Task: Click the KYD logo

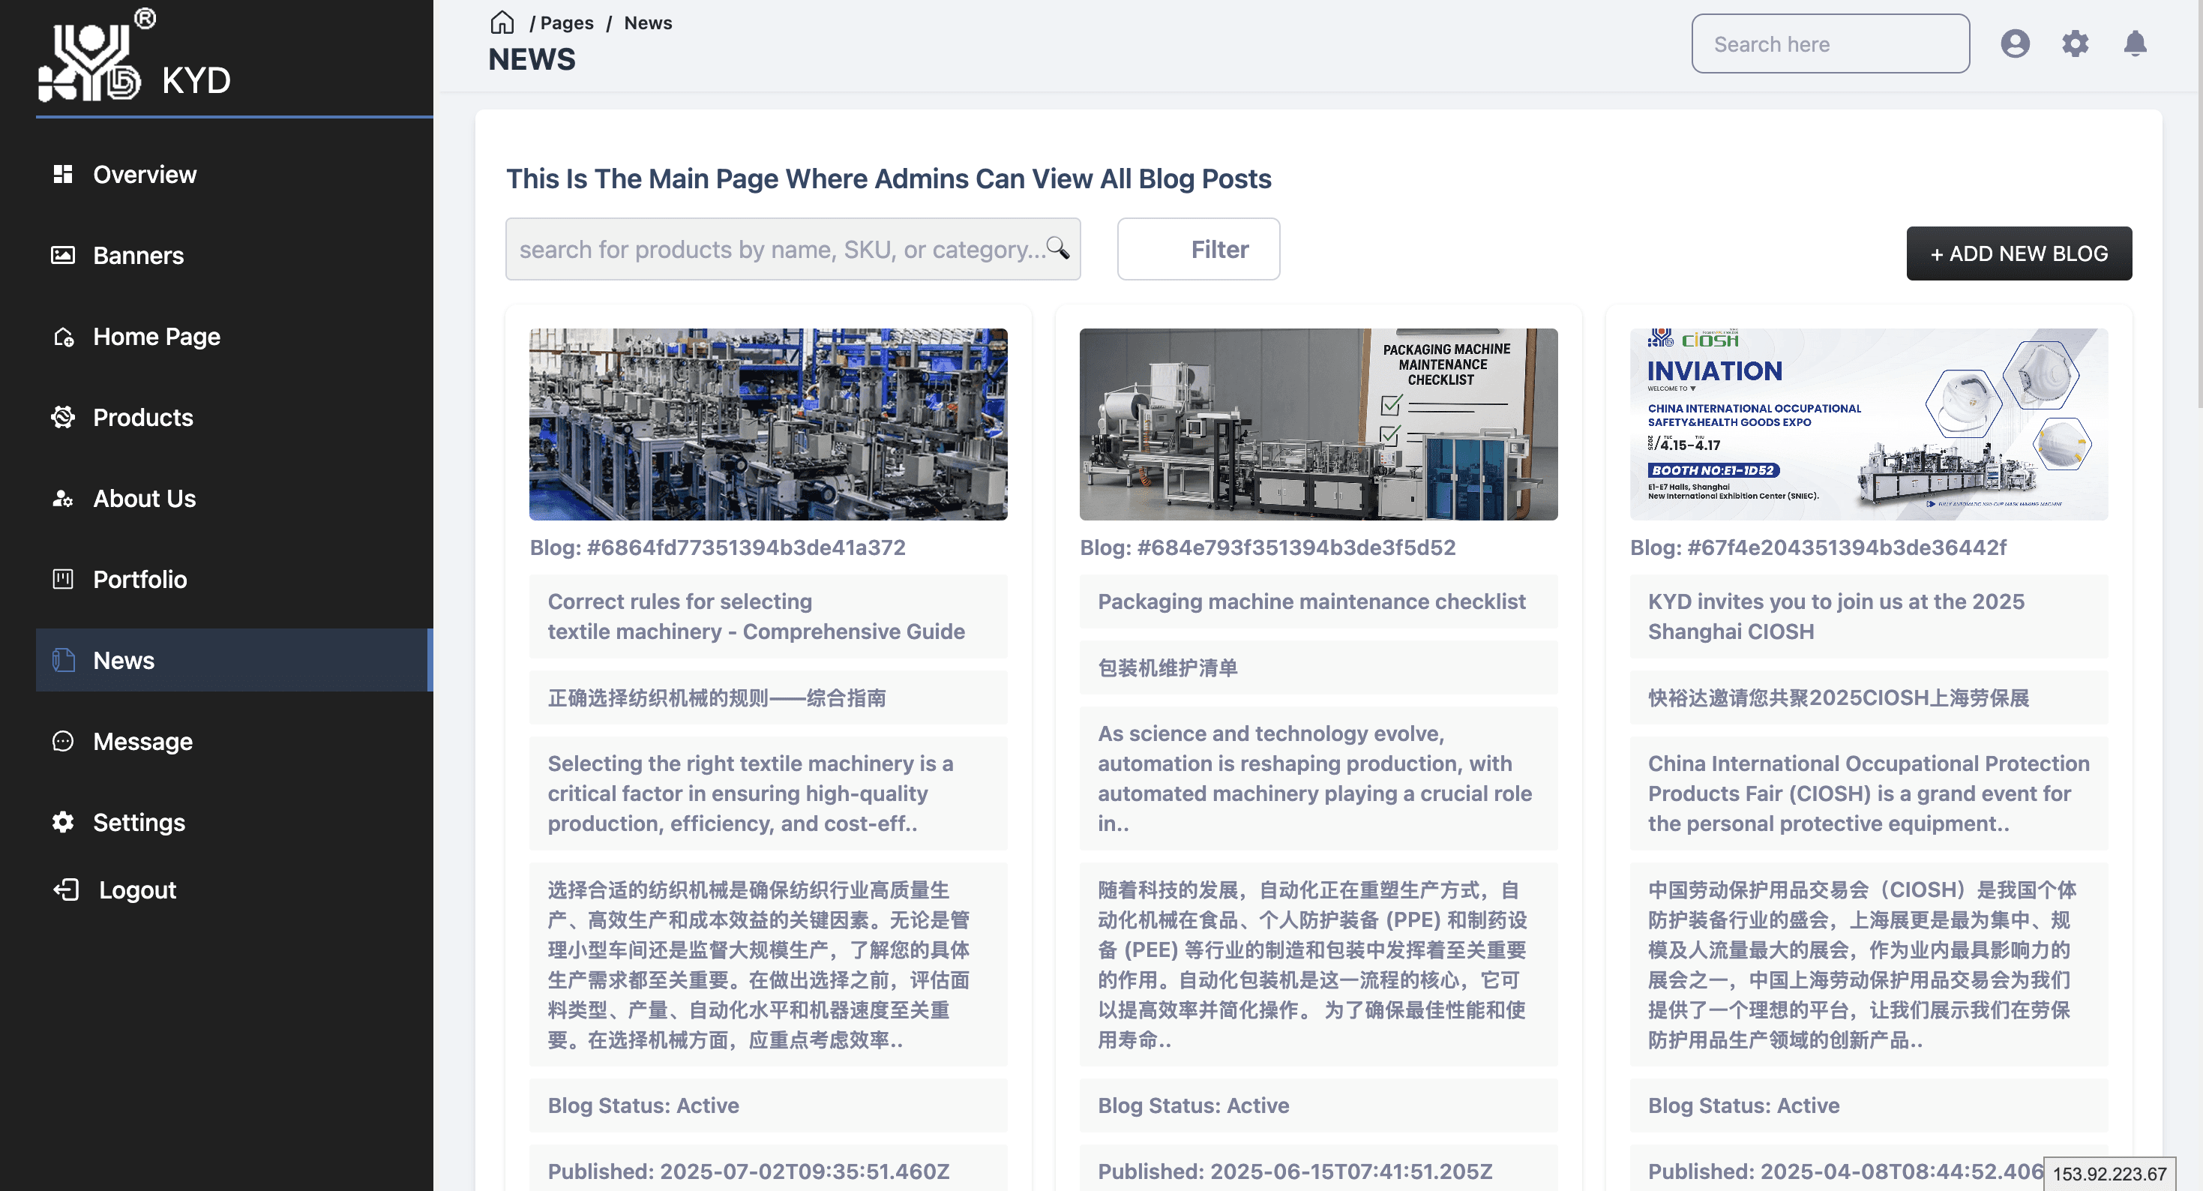Action: point(90,60)
